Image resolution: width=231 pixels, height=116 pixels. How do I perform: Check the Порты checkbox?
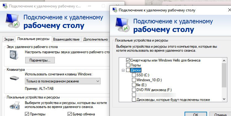click(x=128, y=65)
